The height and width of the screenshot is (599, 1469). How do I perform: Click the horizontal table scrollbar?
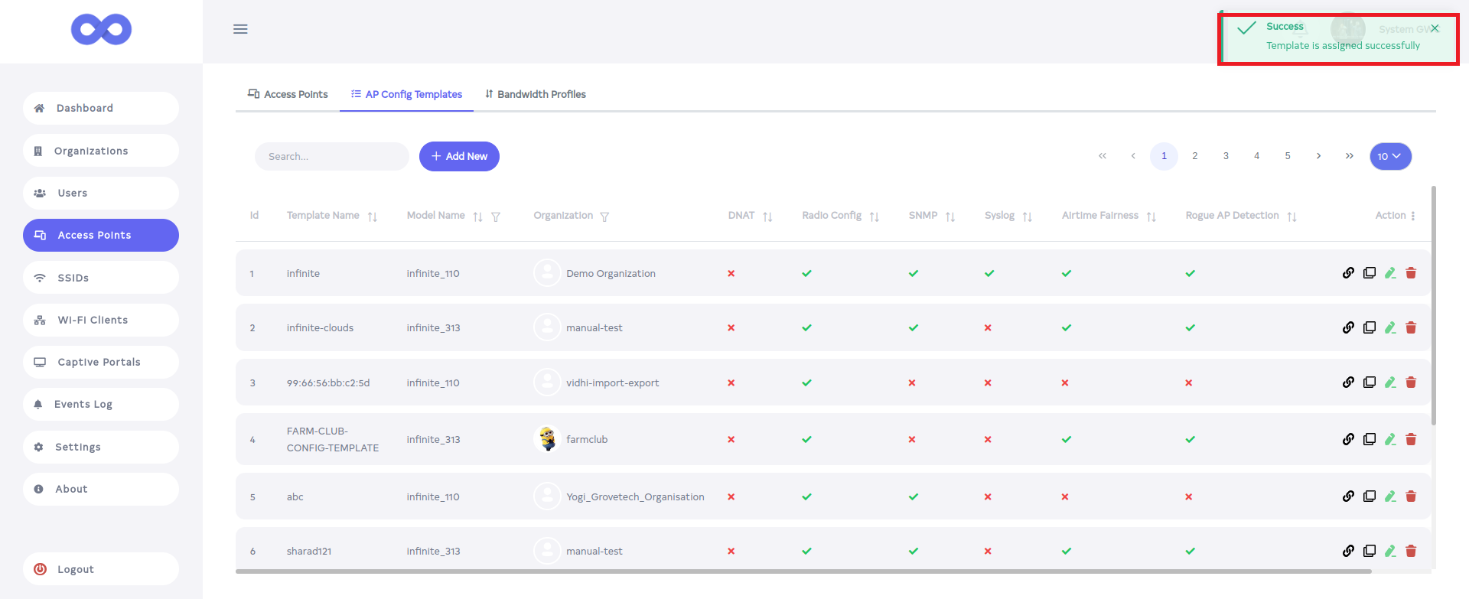[x=803, y=571]
